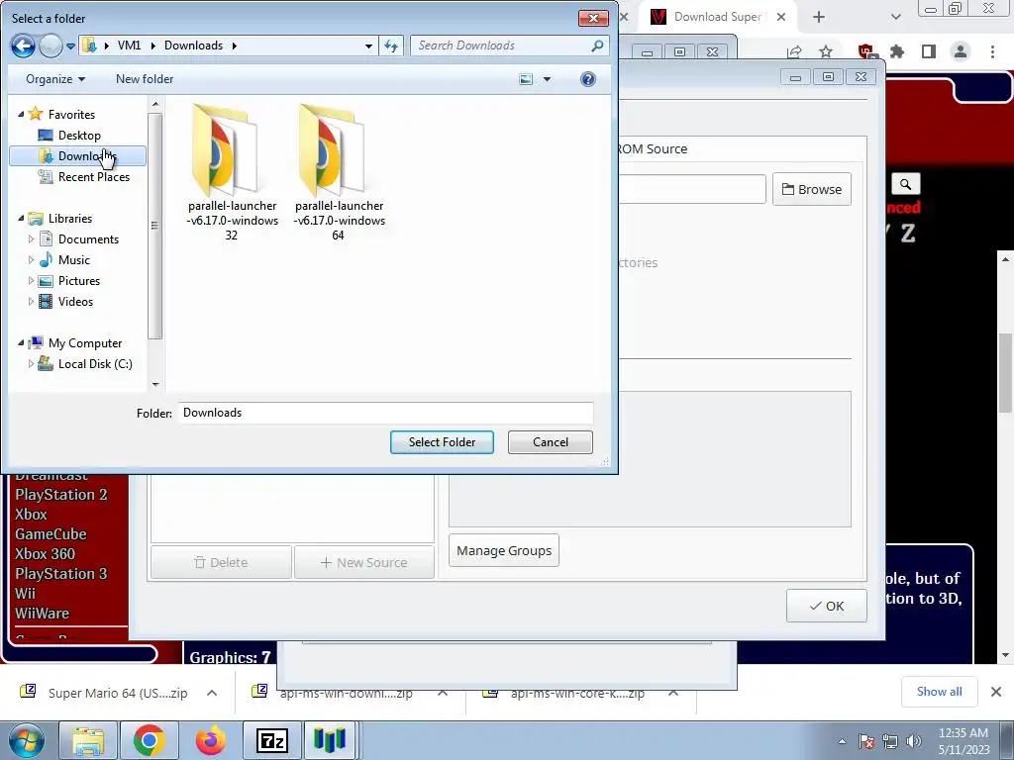Cancel the folder dialog
1014x760 pixels.
(x=551, y=442)
